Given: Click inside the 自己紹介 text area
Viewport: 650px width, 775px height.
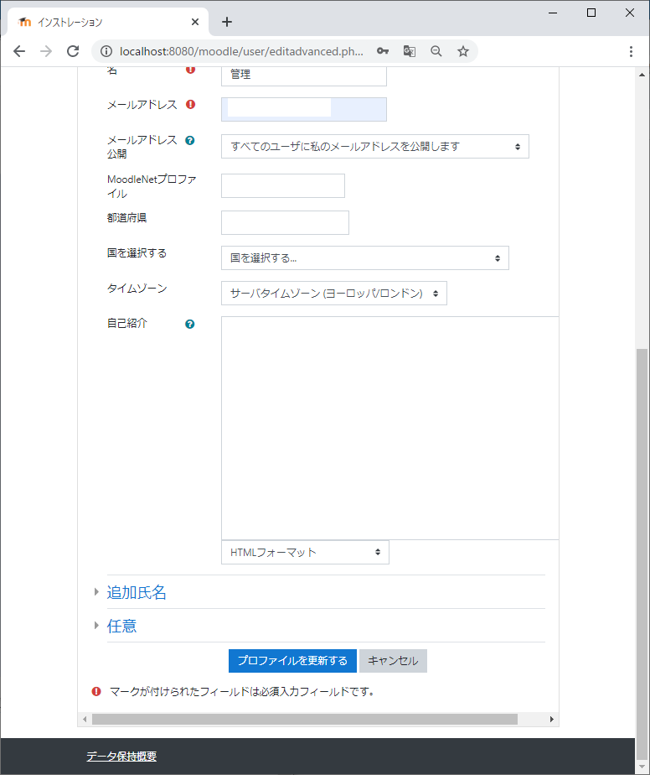Looking at the screenshot, I should tap(389, 428).
